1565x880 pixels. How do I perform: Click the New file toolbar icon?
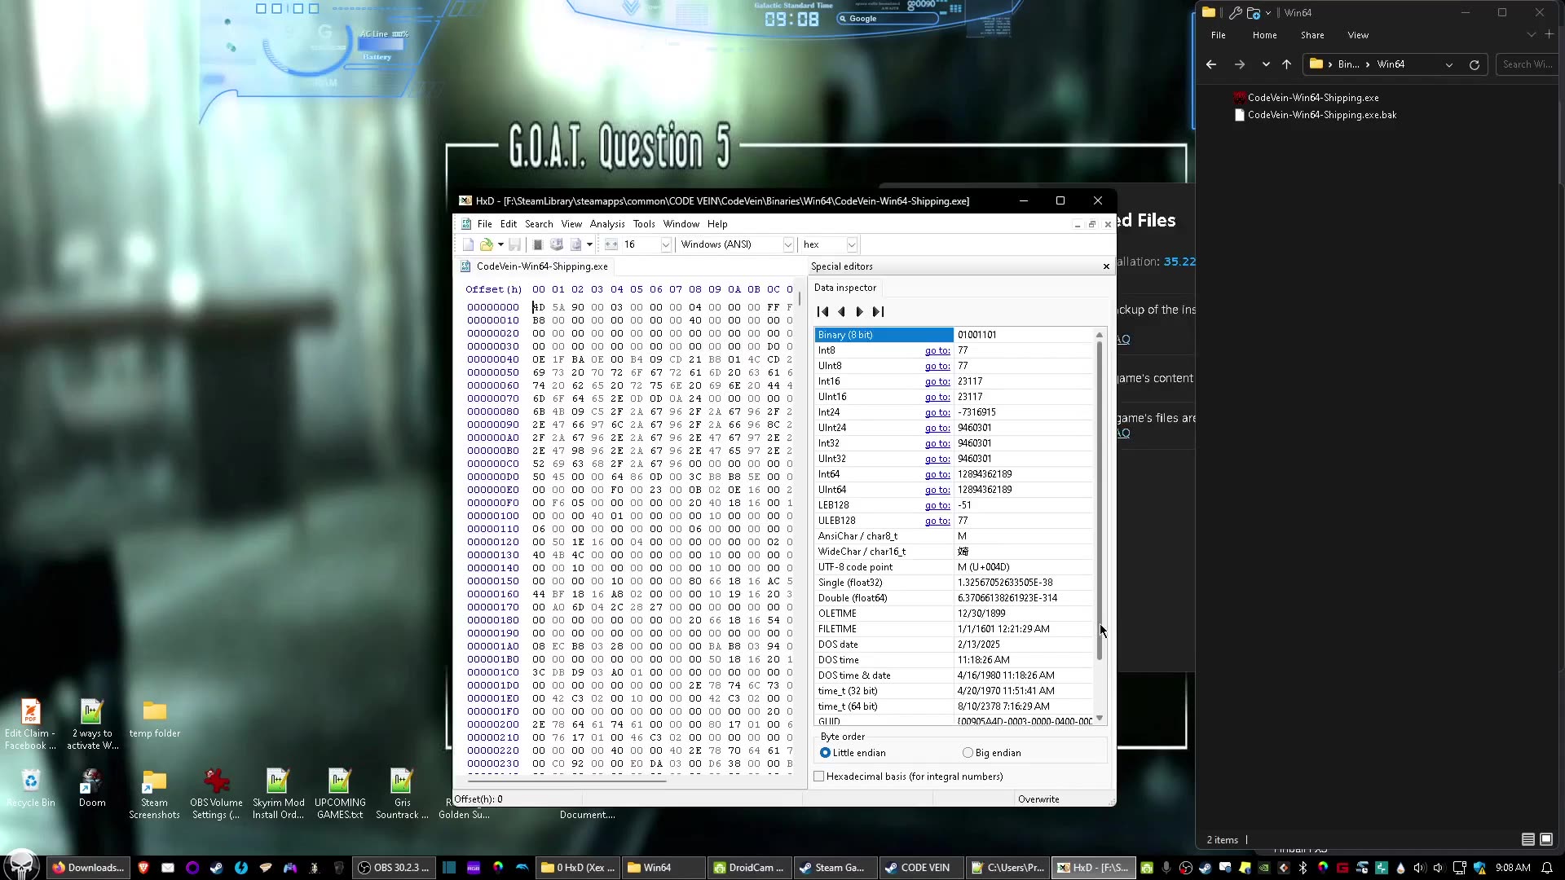coord(468,244)
